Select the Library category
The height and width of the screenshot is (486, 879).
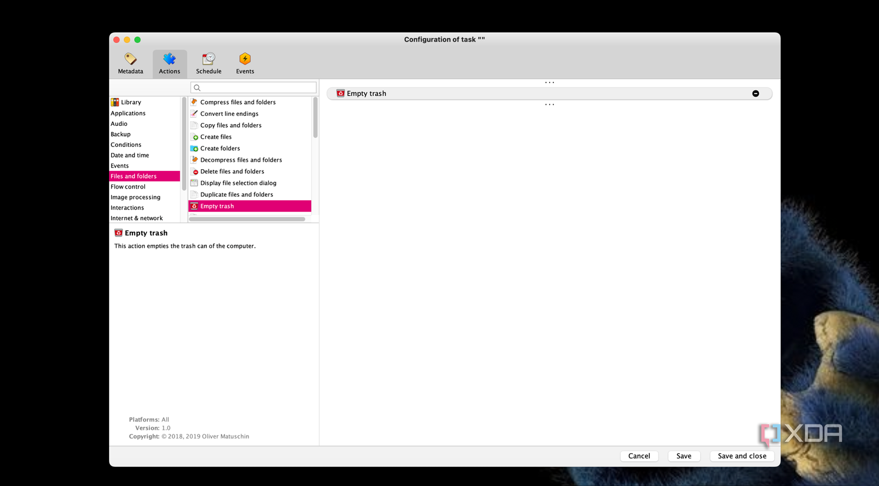[x=145, y=102]
